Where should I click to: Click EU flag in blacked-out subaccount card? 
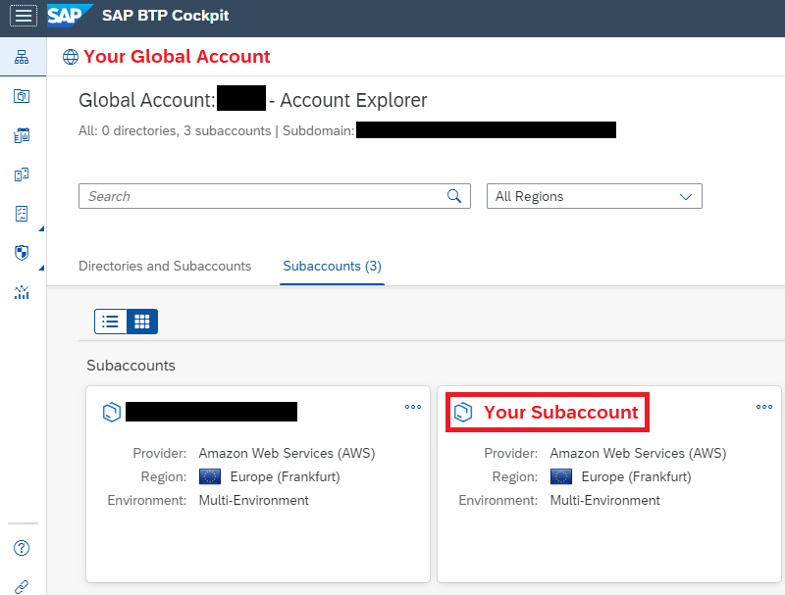[x=210, y=476]
